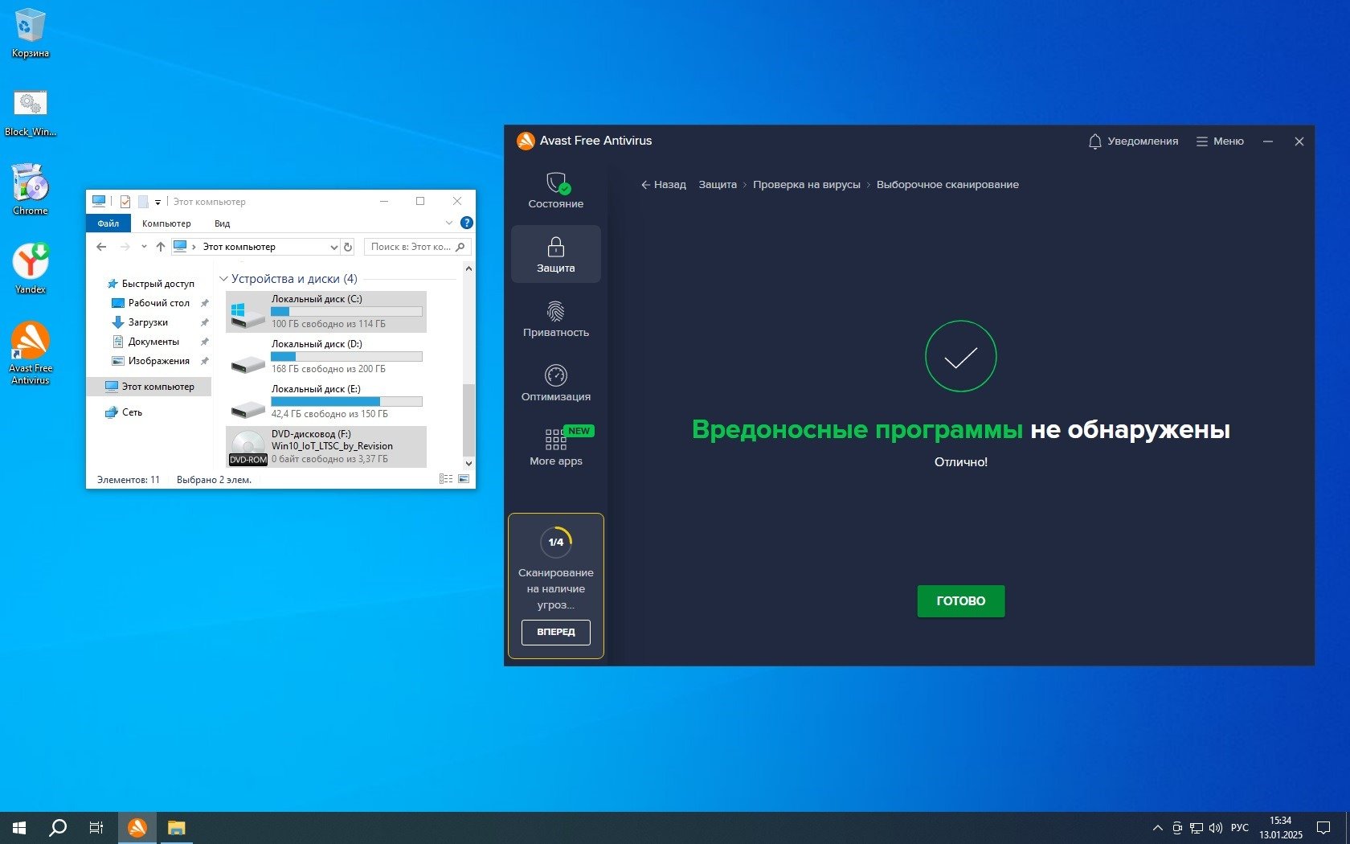Open Уведомления bell in Avast header

pos(1133,141)
